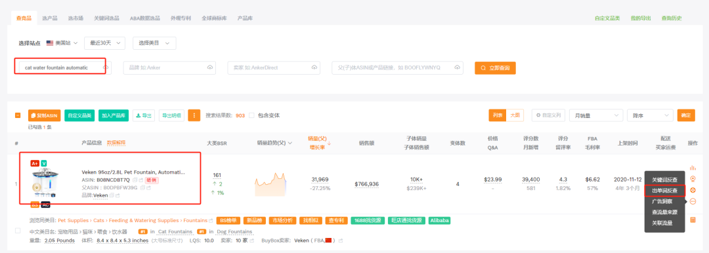709x253 pixels.
Task: Click the Veken brand link
Action: click(100, 195)
